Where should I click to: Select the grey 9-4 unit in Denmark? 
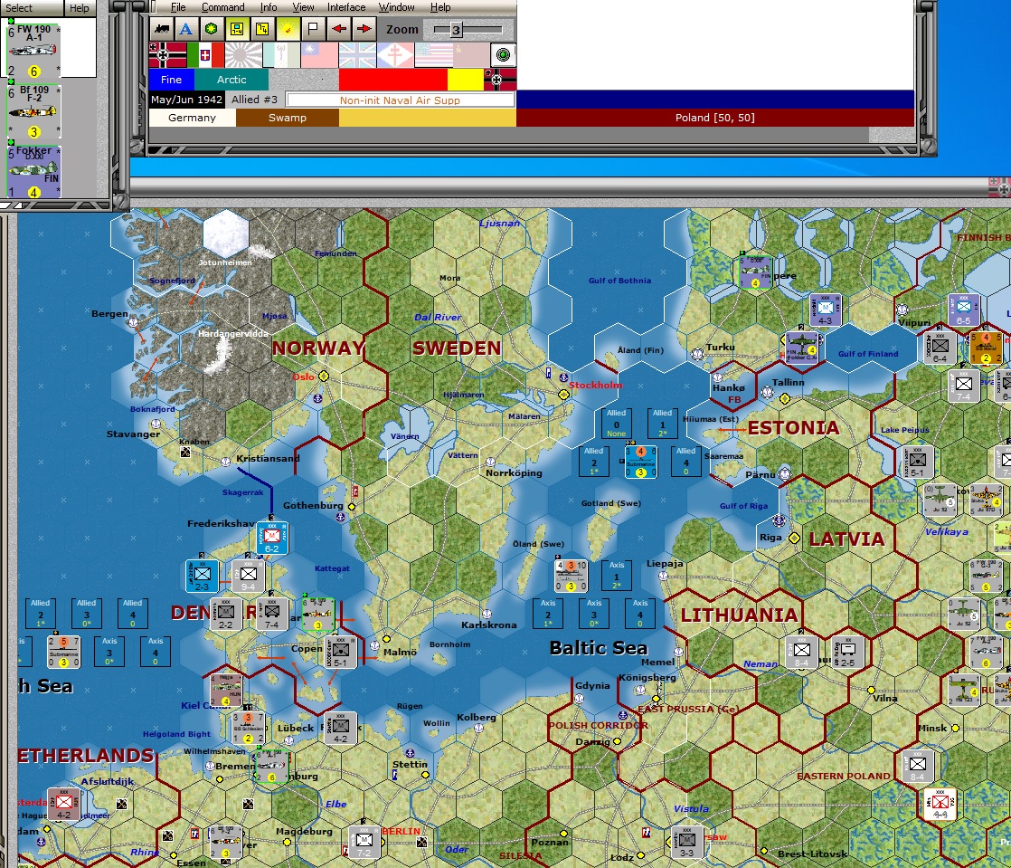pos(249,577)
